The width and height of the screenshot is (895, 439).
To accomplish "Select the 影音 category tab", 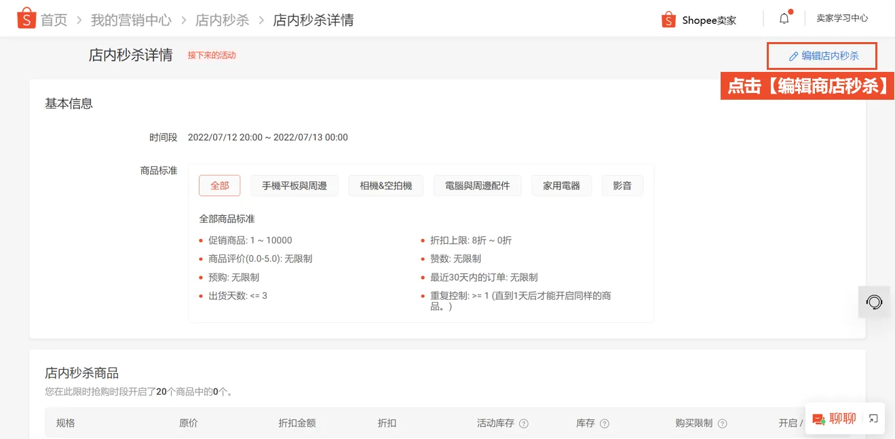I will pyautogui.click(x=622, y=185).
